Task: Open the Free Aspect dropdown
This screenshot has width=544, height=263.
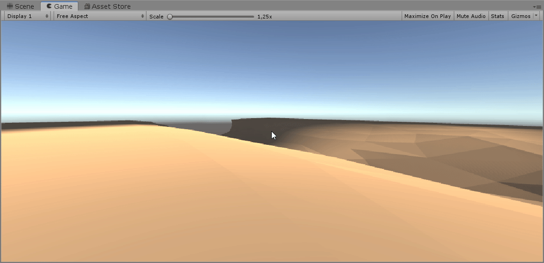Action: [100, 16]
